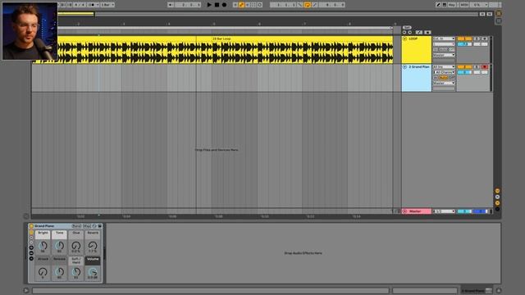This screenshot has height=295, width=525.
Task: Click the Tone macro knob
Action: (60, 246)
